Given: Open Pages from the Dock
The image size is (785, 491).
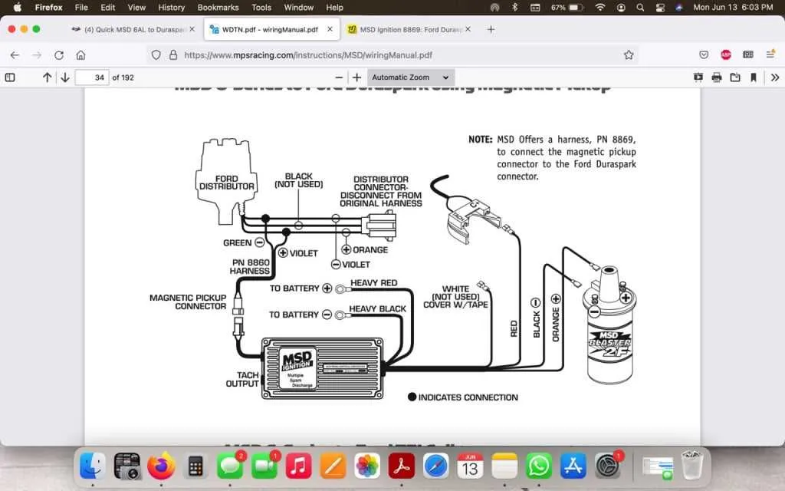Looking at the screenshot, I should [333, 466].
